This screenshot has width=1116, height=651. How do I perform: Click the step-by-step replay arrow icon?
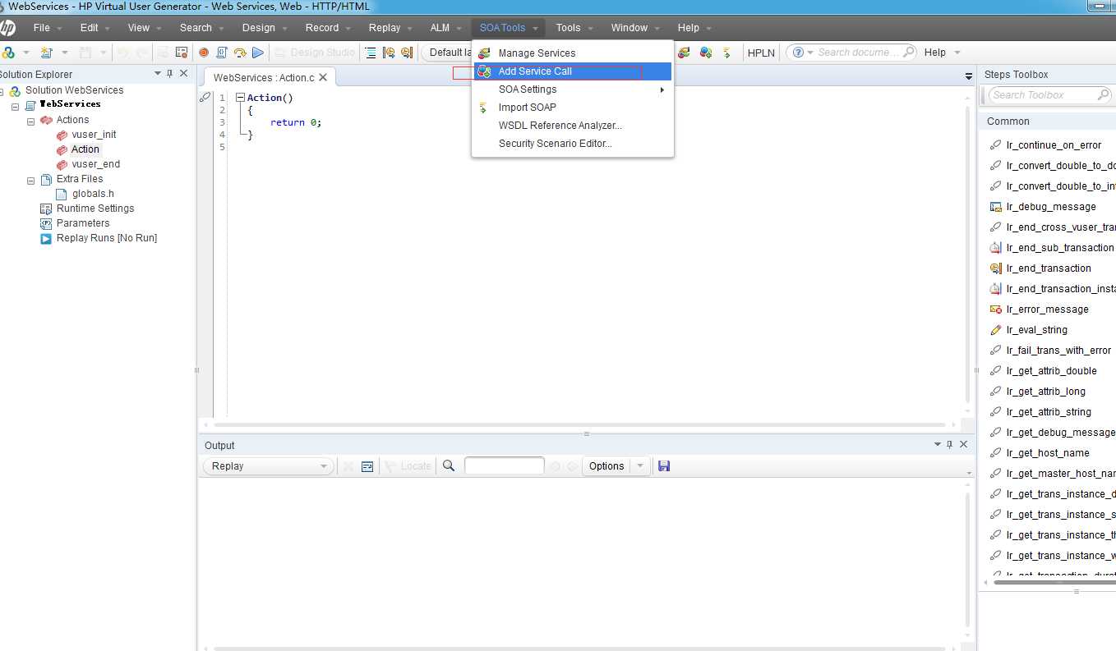(x=240, y=53)
